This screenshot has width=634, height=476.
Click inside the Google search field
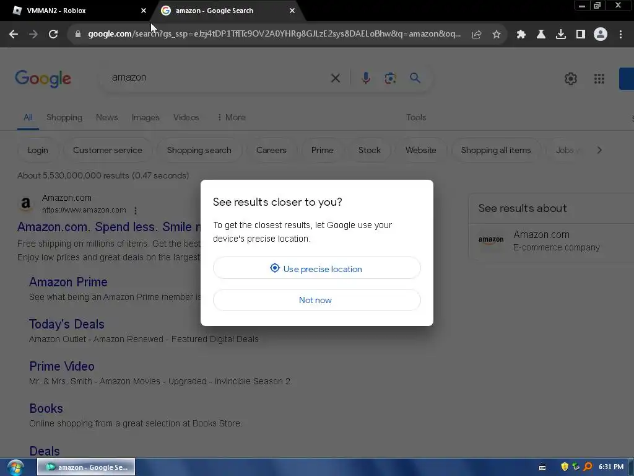219,77
